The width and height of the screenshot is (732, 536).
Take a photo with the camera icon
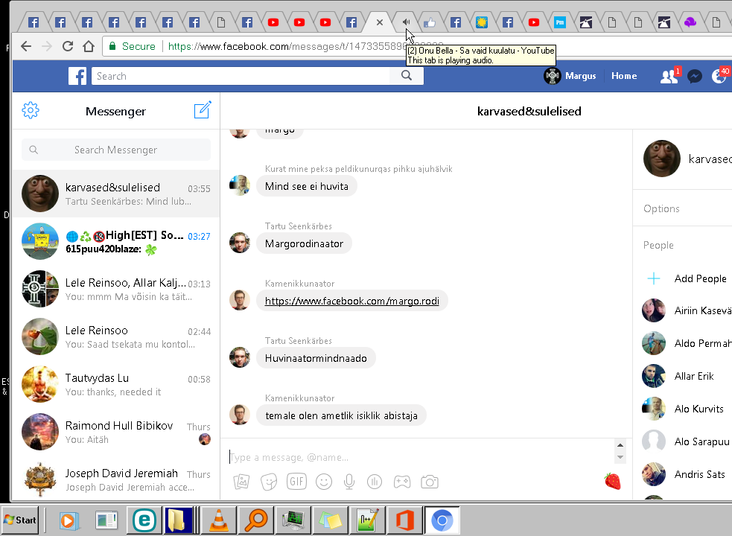430,482
